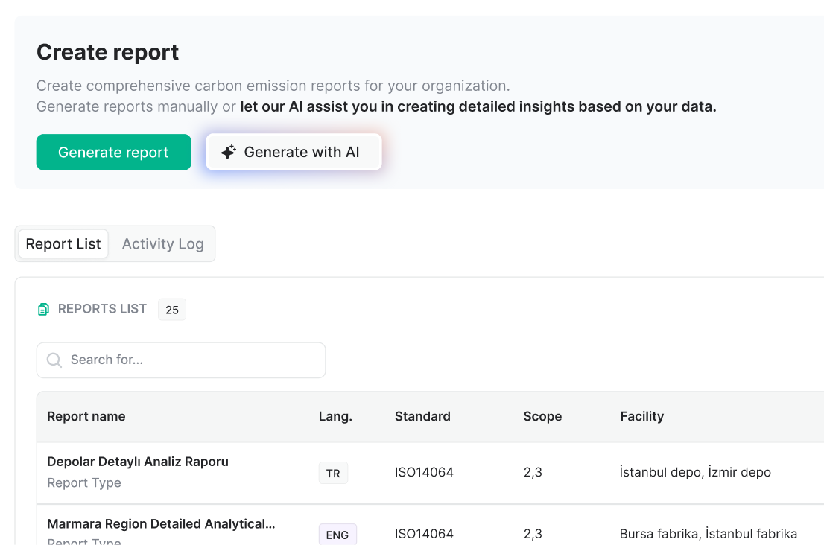Click the Facility column header
This screenshot has height=545, width=824.
(x=641, y=416)
